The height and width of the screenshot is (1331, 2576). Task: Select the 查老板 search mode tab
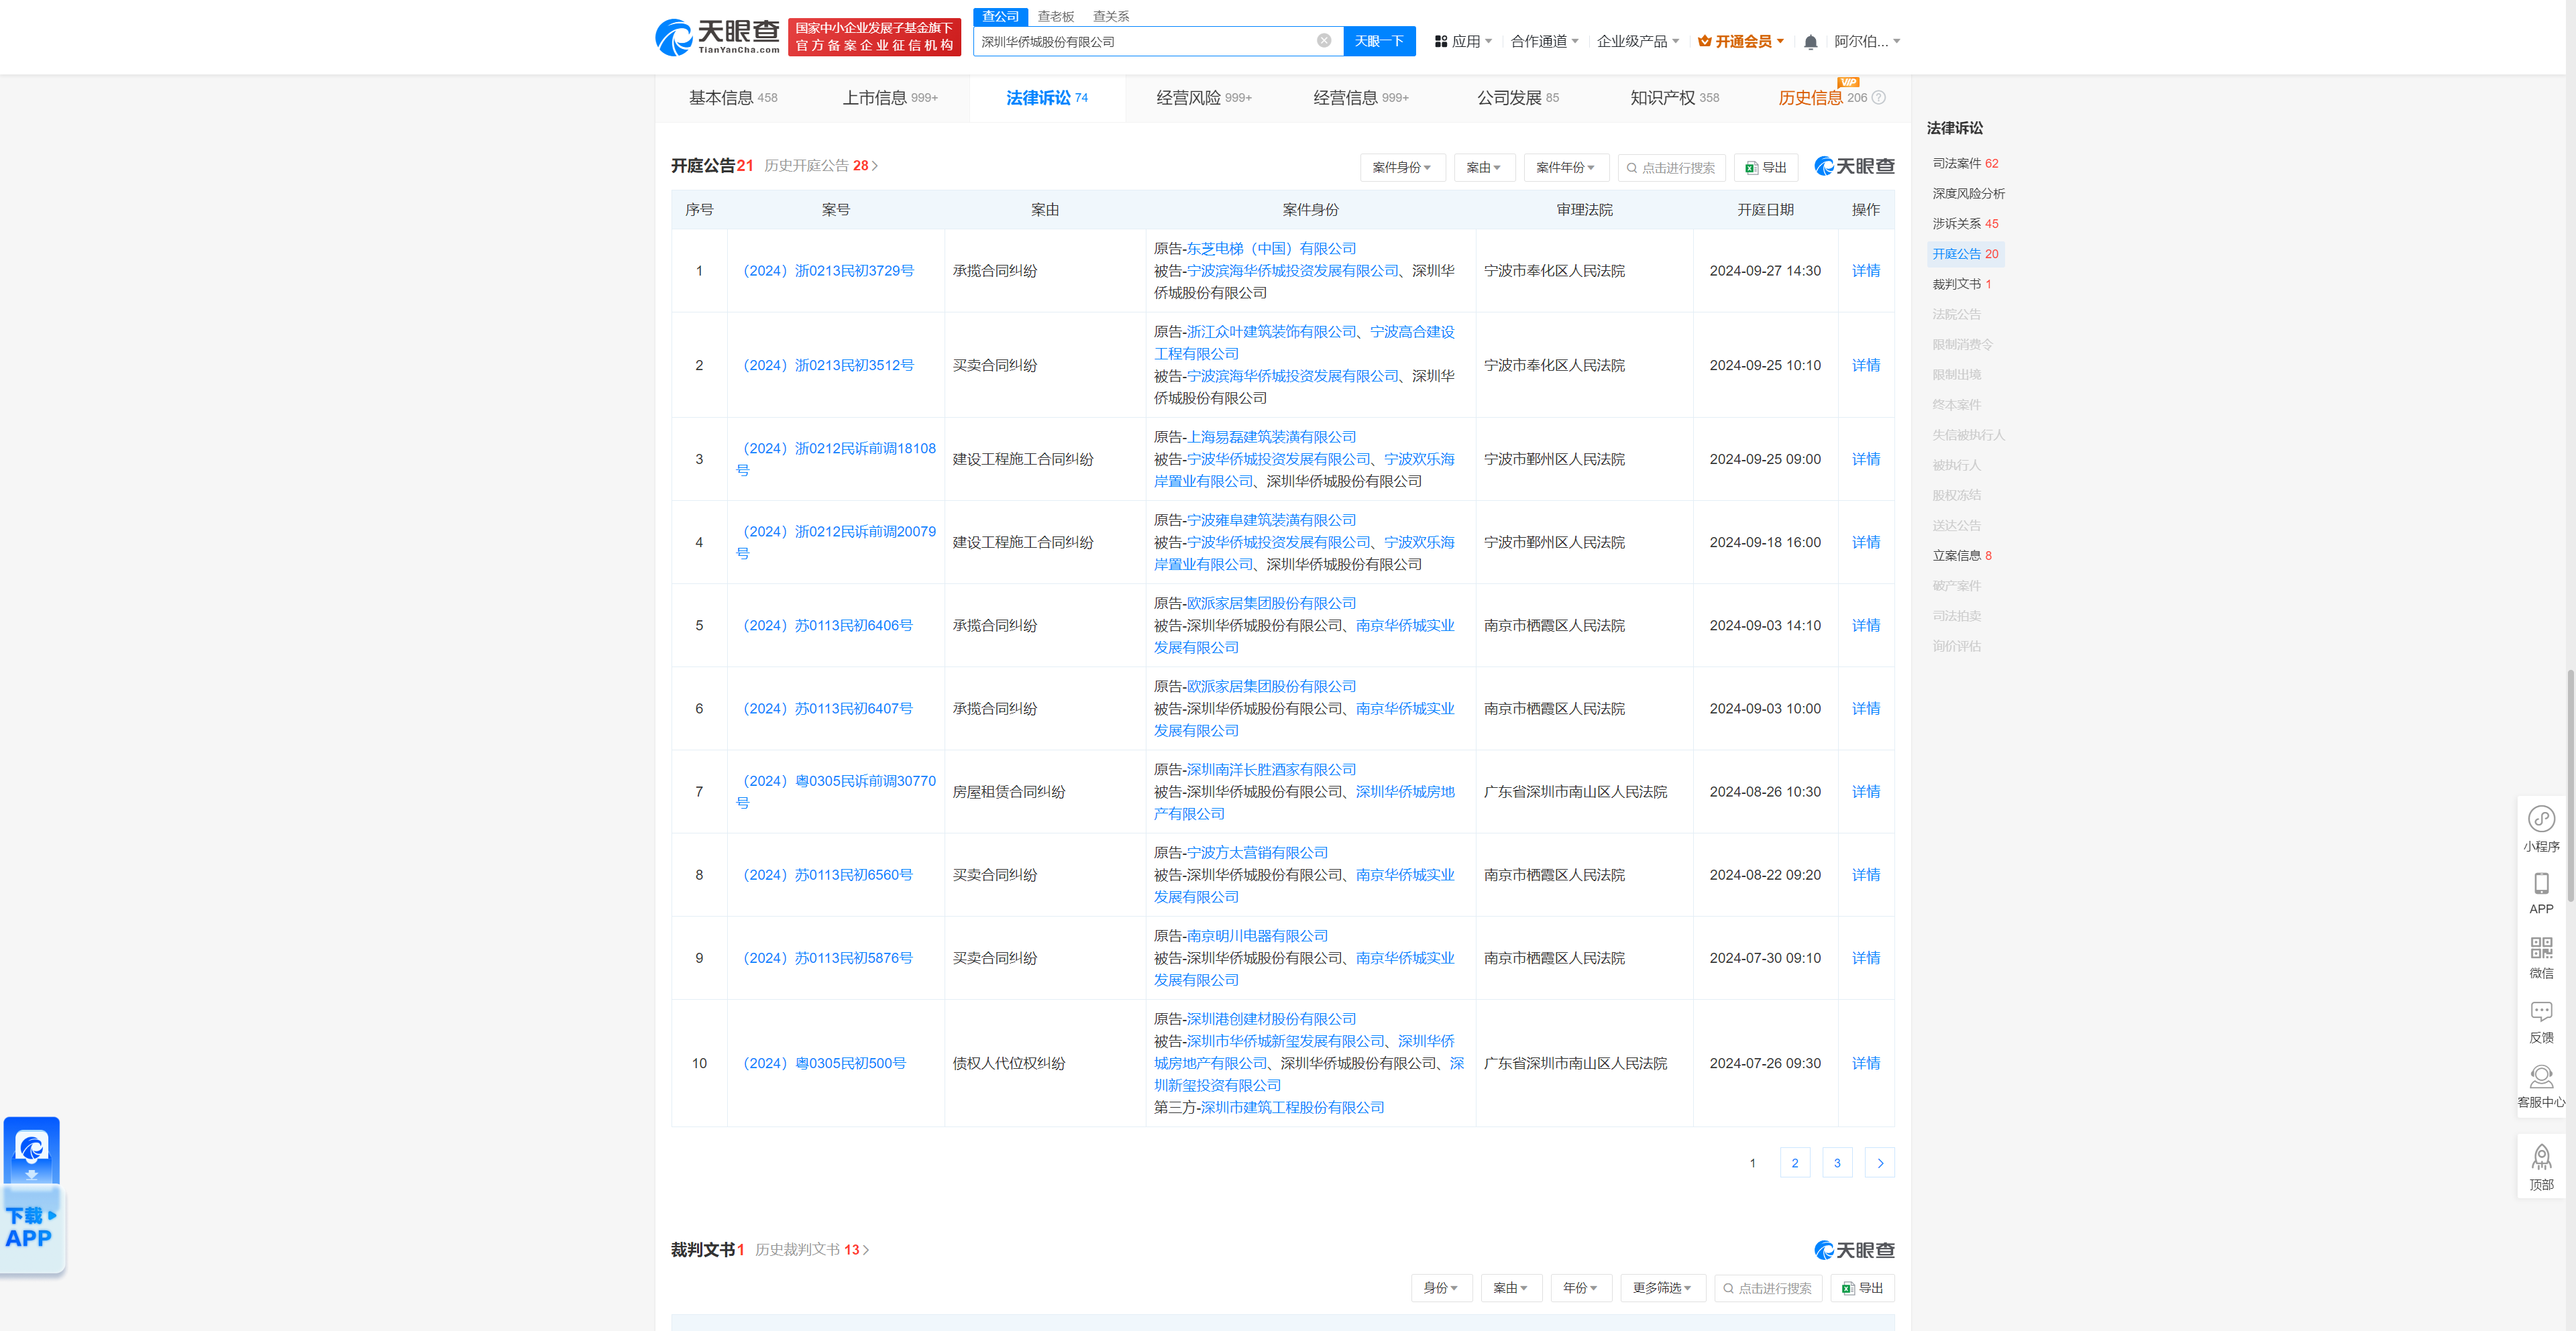pos(1055,16)
